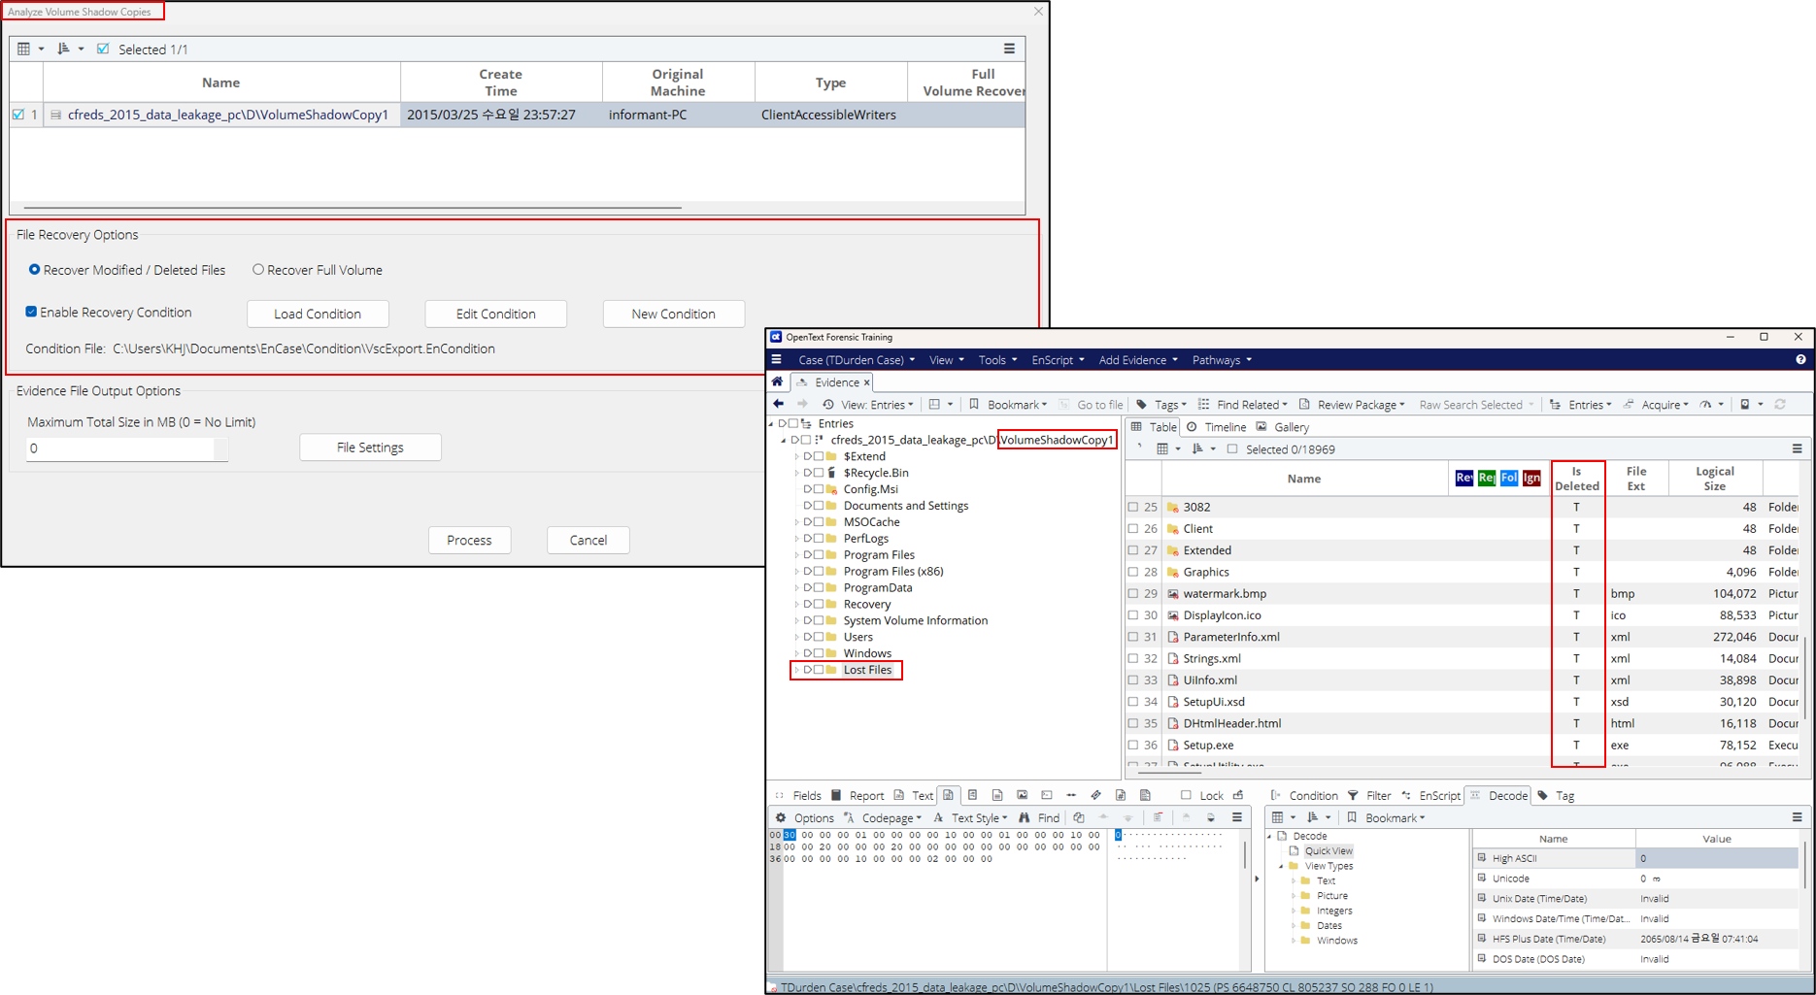Click the Tags icon in the Evidence toolbar

[1141, 405]
